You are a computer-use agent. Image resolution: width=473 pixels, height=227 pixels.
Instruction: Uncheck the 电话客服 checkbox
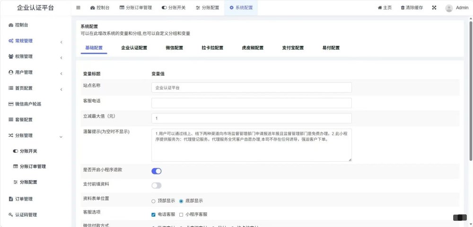[153, 215]
